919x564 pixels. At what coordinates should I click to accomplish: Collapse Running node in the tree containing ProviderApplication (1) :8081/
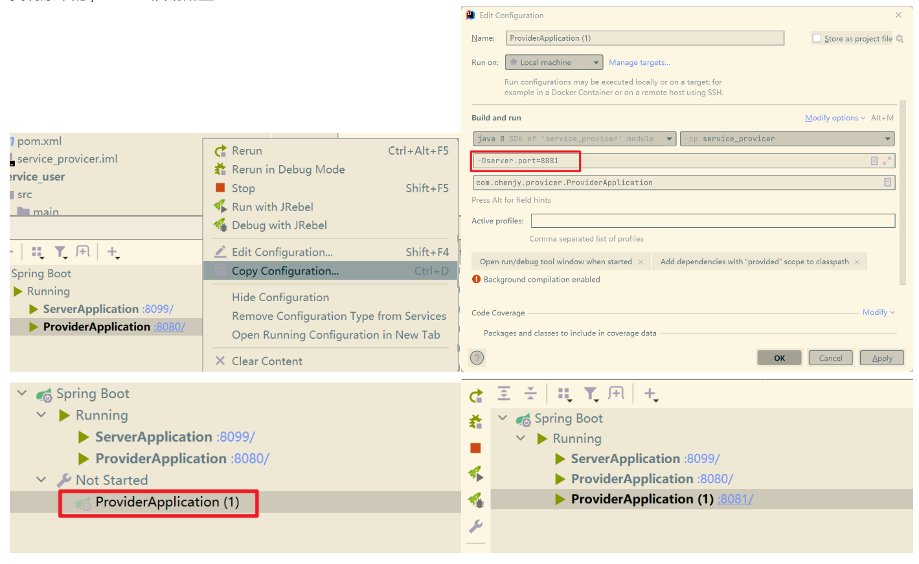click(x=521, y=438)
